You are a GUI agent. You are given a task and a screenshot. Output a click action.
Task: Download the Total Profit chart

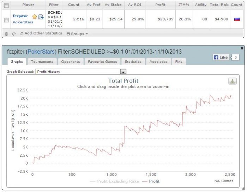[x=232, y=81]
